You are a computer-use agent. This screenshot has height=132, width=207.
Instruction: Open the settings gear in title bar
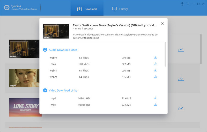pyautogui.click(x=182, y=4)
